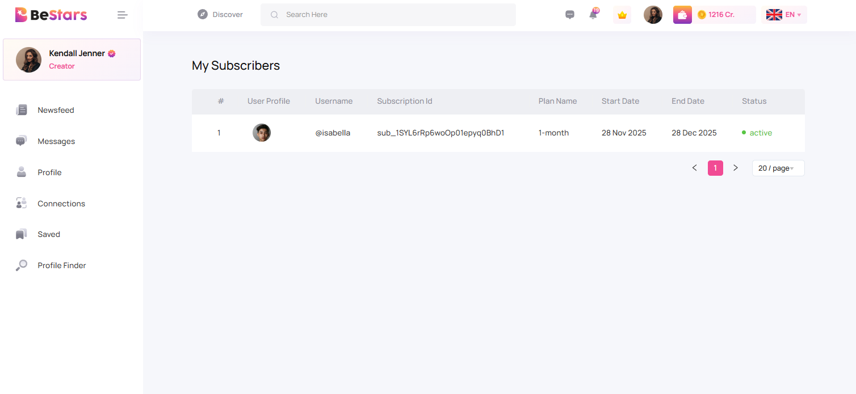The width and height of the screenshot is (856, 394).
Task: Open the wallet icon near credits balance
Action: [682, 14]
